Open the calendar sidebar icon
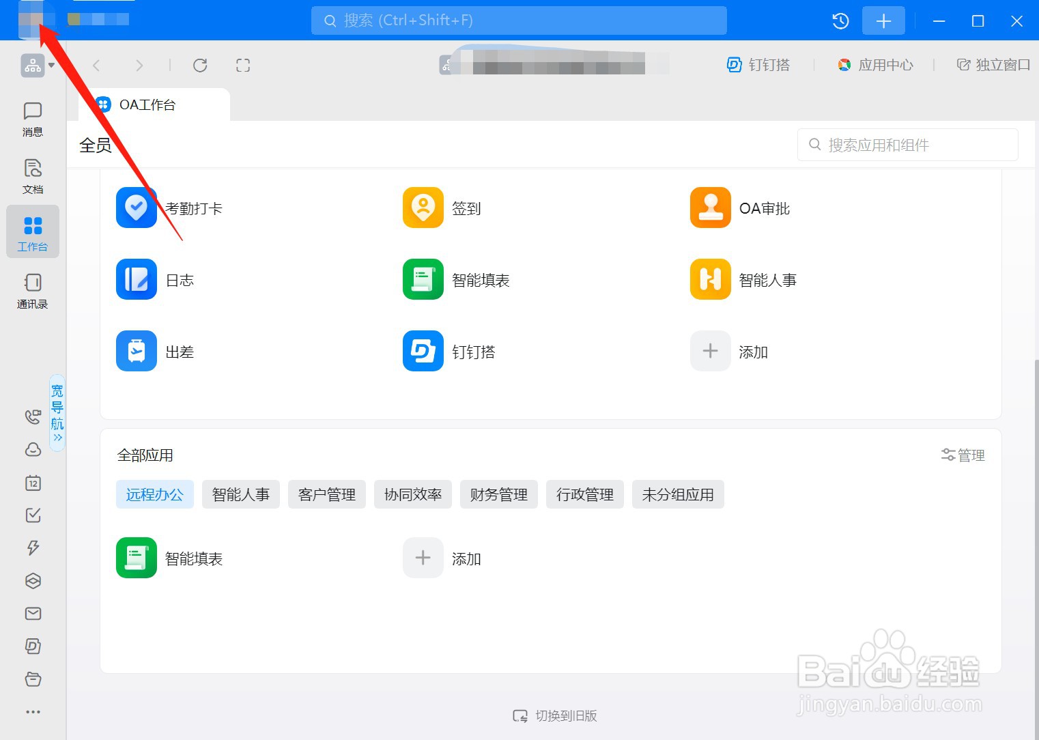This screenshot has height=740, width=1039. pos(33,483)
